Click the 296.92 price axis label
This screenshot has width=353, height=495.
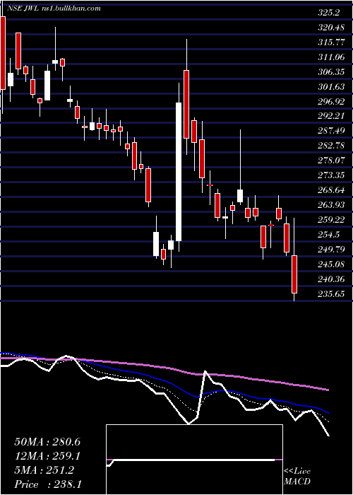pos(331,101)
